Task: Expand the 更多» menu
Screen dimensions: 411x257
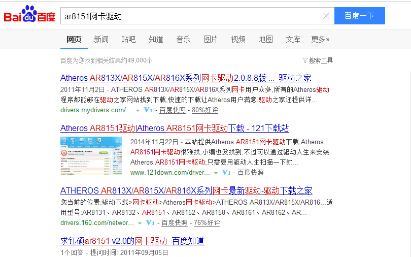Action: (320, 39)
